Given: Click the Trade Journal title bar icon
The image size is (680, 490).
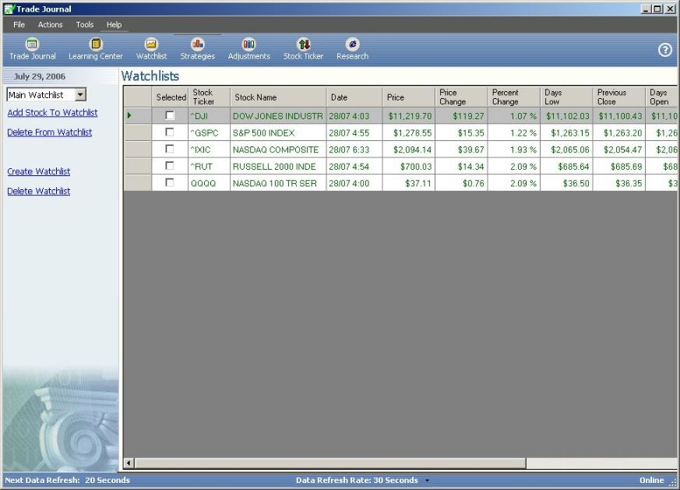Looking at the screenshot, I should tap(9, 9).
